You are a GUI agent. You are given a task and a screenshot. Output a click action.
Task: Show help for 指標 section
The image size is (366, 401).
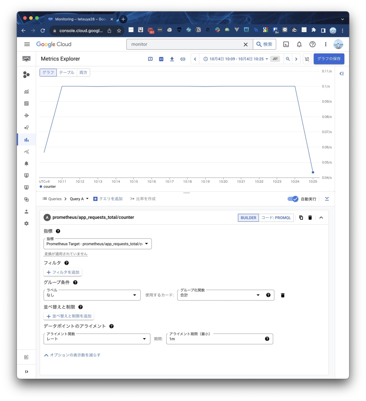pyautogui.click(x=58, y=231)
